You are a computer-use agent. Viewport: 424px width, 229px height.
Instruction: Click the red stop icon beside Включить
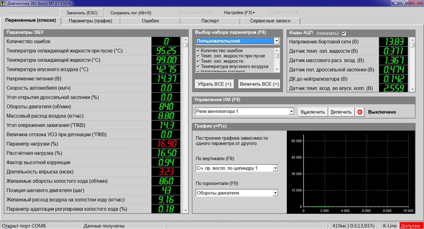coord(360,112)
